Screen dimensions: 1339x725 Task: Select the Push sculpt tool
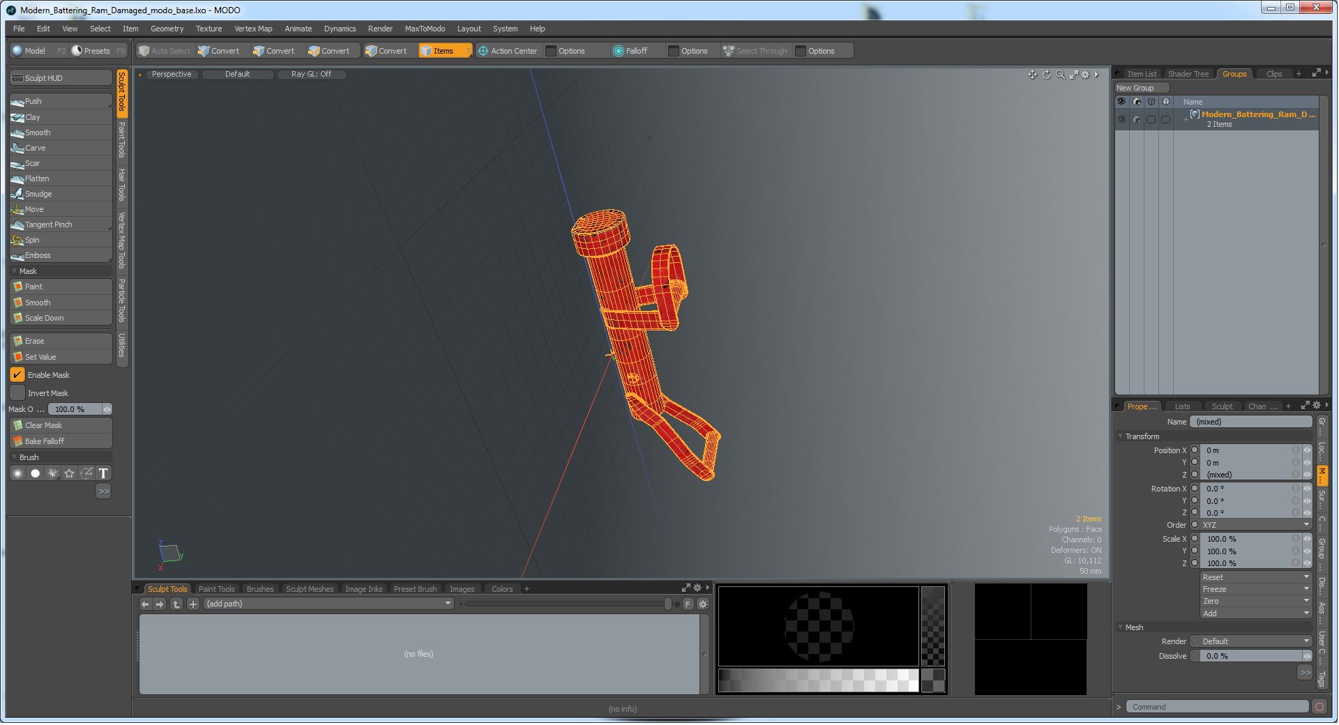61,102
